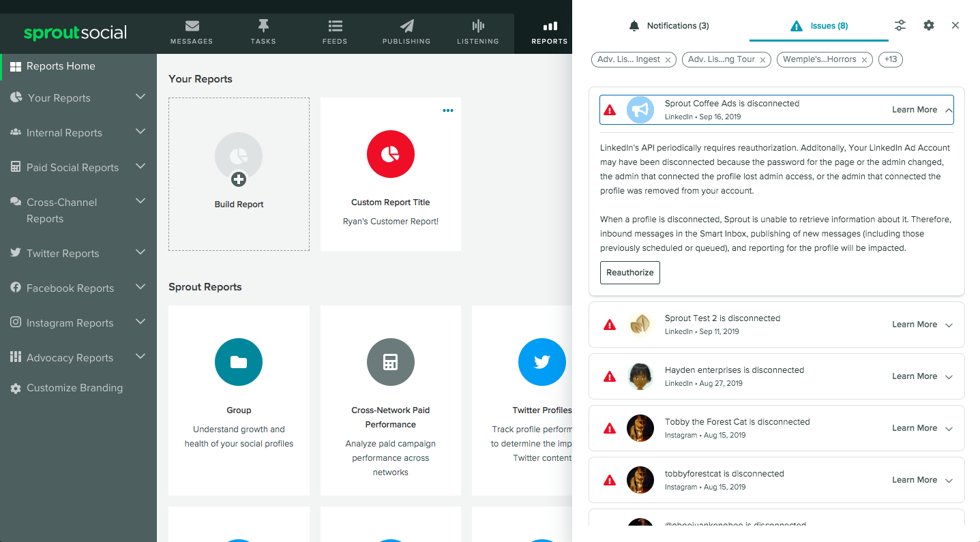Open the Publishing paper plane icon
Viewport: 980px width, 542px height.
(406, 26)
